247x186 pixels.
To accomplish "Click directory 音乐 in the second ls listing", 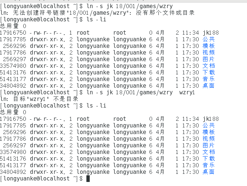I will pyautogui.click(x=209, y=165).
